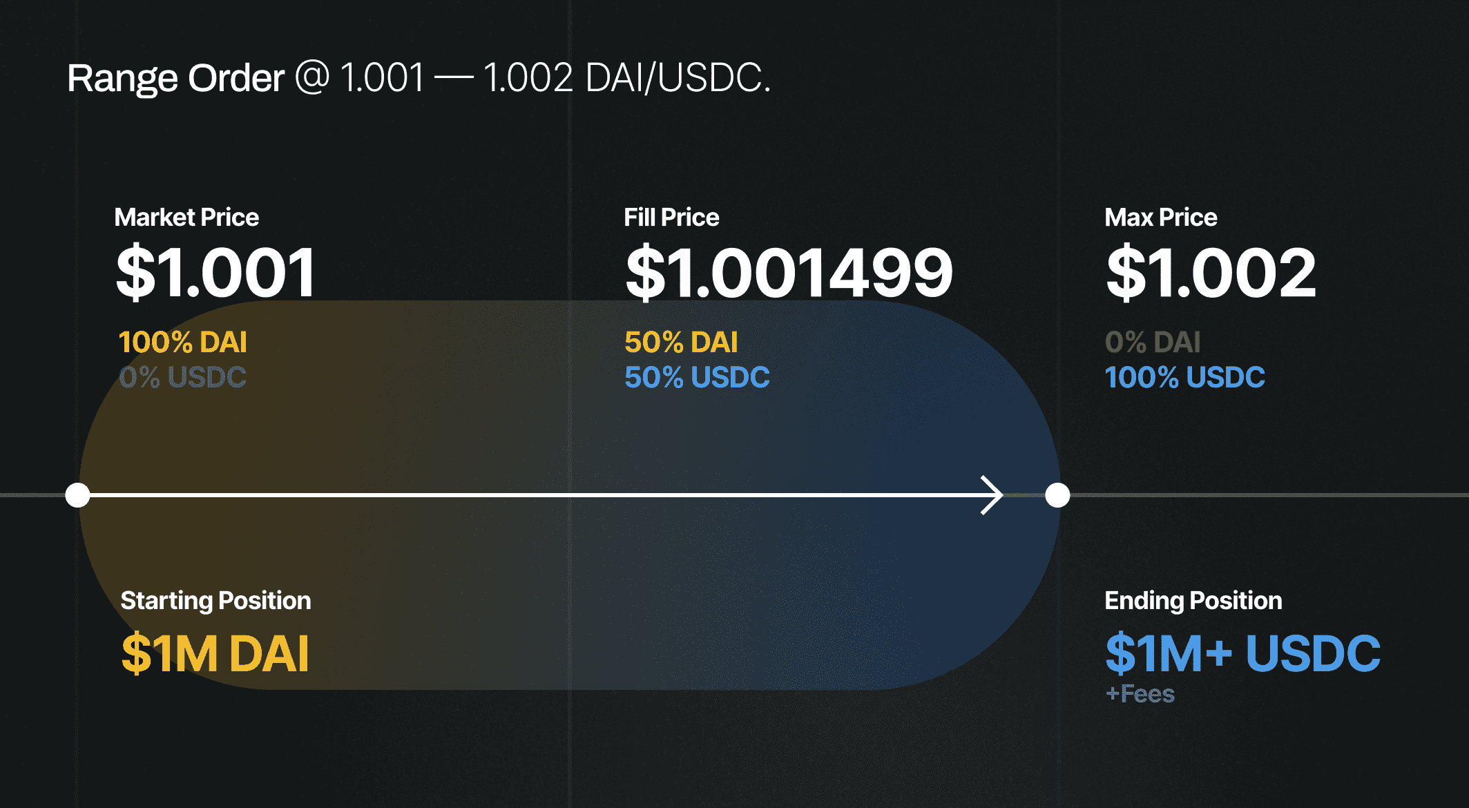Click the left white dot on the line
Image resolution: width=1469 pixels, height=808 pixels.
coord(77,495)
